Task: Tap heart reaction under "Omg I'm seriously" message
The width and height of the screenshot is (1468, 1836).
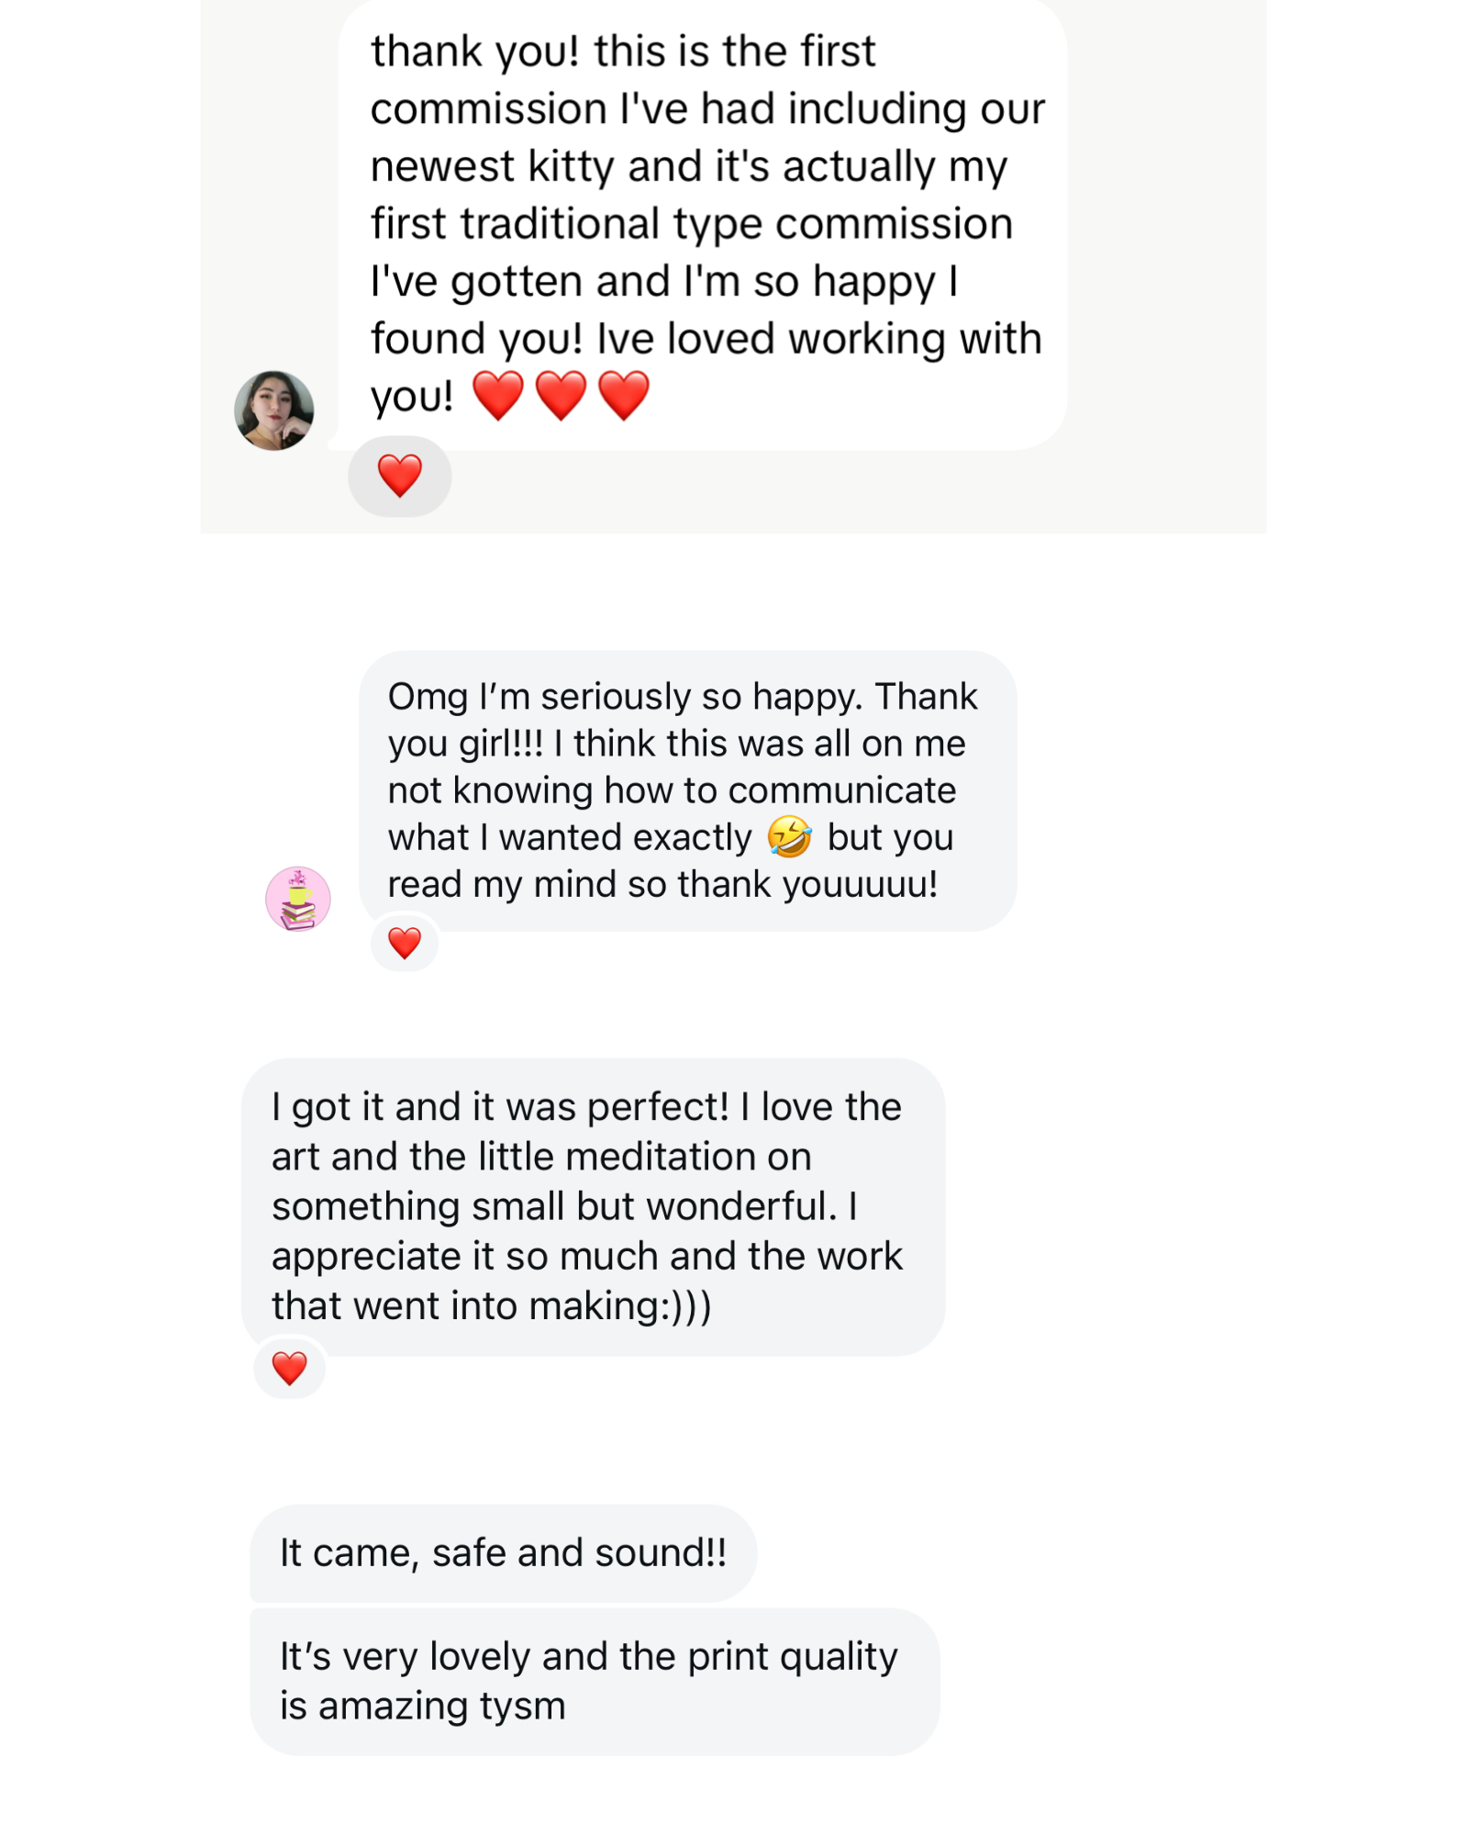Action: tap(405, 942)
